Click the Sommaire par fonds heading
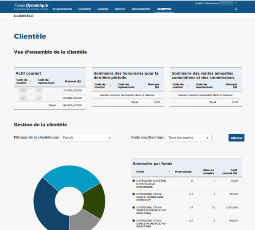Image resolution: width=255 pixels, height=230 pixels. point(152,164)
